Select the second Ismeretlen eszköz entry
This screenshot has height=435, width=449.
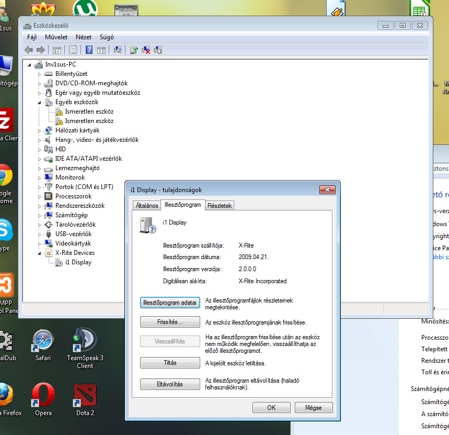pyautogui.click(x=89, y=121)
